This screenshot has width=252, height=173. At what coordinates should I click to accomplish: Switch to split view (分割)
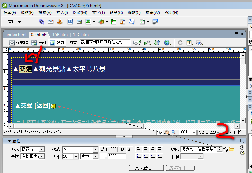[39, 43]
